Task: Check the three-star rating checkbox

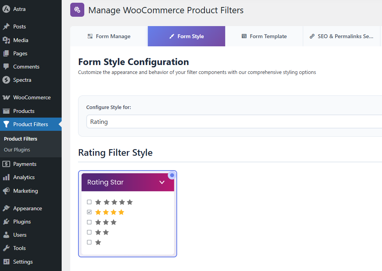Action: pyautogui.click(x=89, y=222)
